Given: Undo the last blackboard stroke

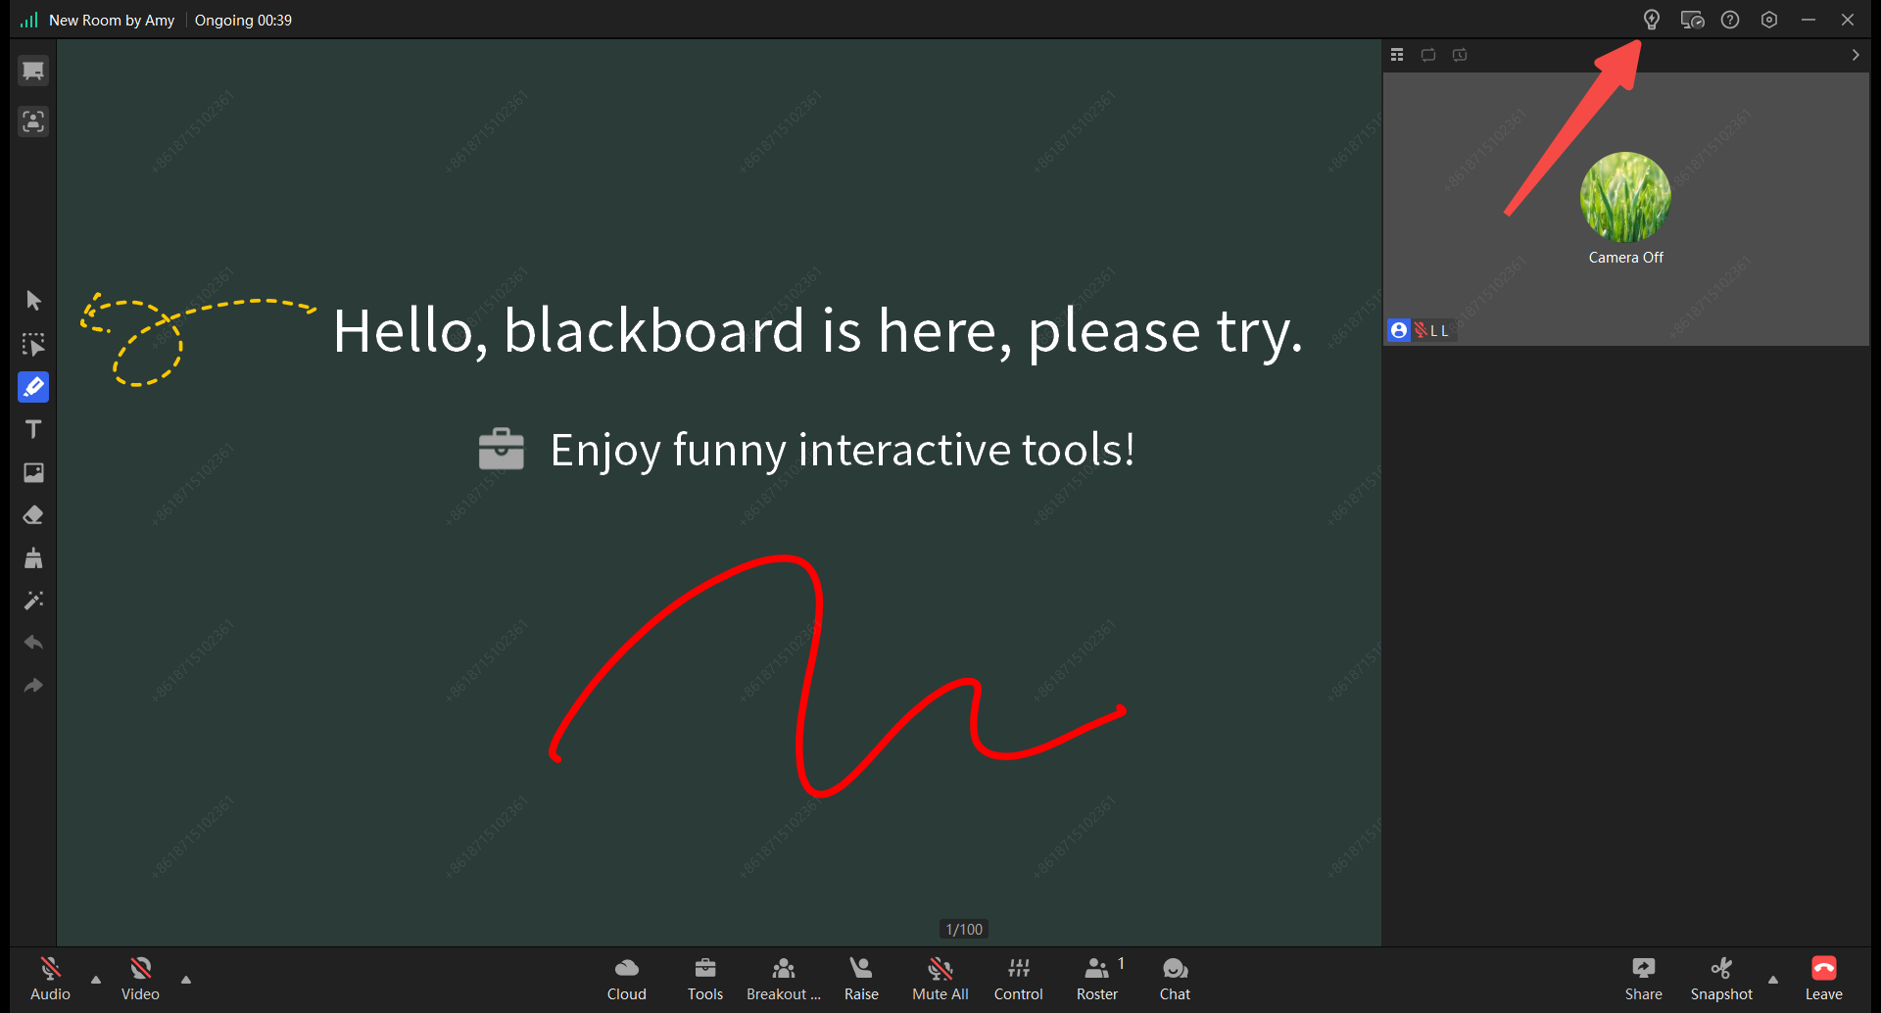Looking at the screenshot, I should pyautogui.click(x=33, y=643).
